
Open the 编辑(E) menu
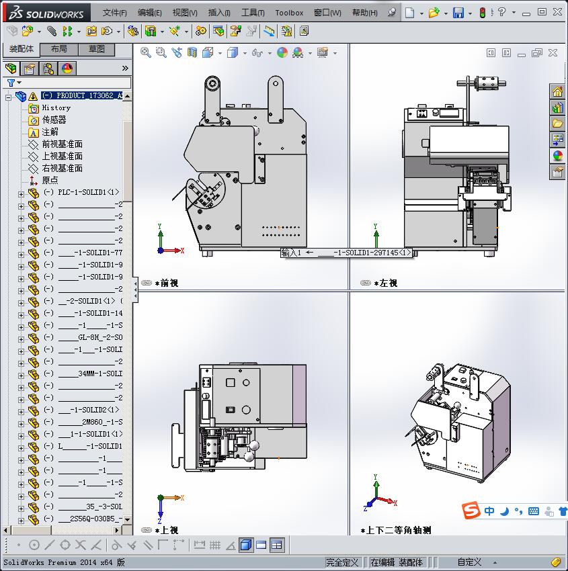coord(149,13)
